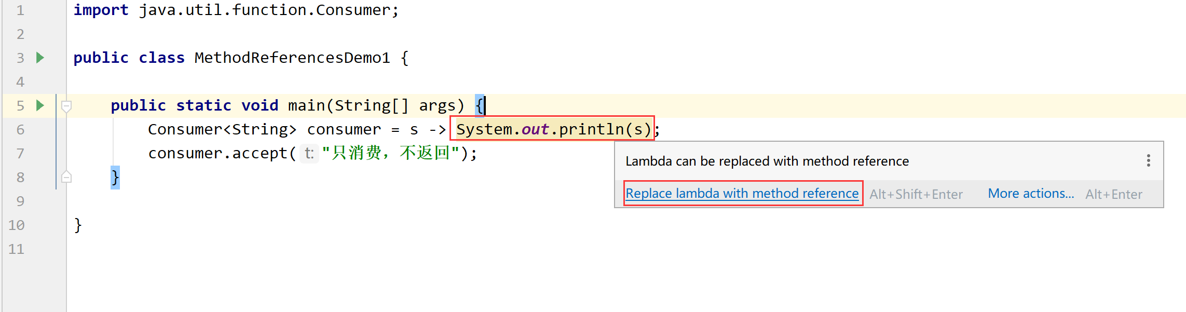Collapse main method using the bottom fold marker
1186x312 pixels.
click(66, 177)
